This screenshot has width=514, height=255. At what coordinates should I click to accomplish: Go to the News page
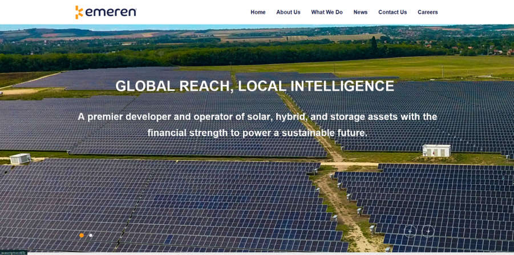(361, 12)
